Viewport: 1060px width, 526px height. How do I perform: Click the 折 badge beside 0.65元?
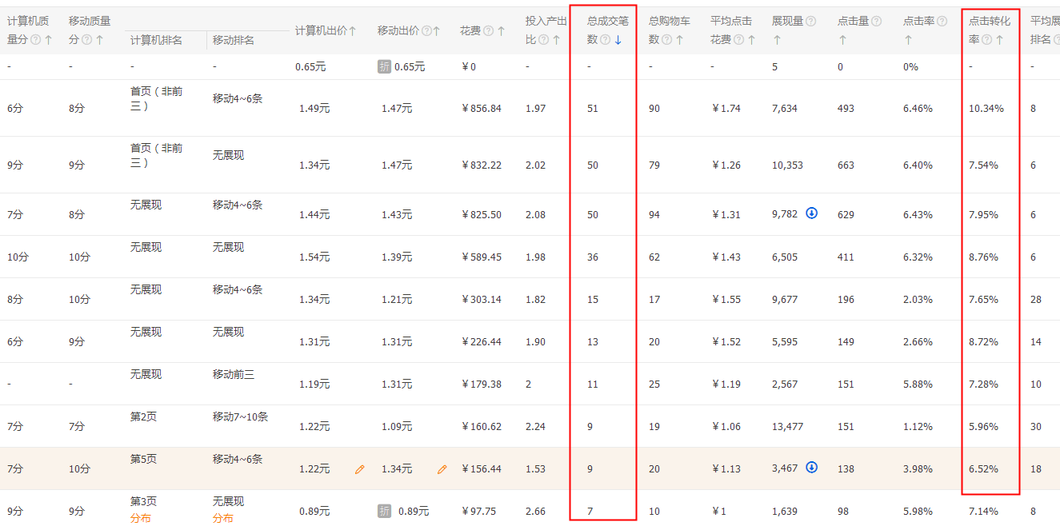tap(384, 66)
